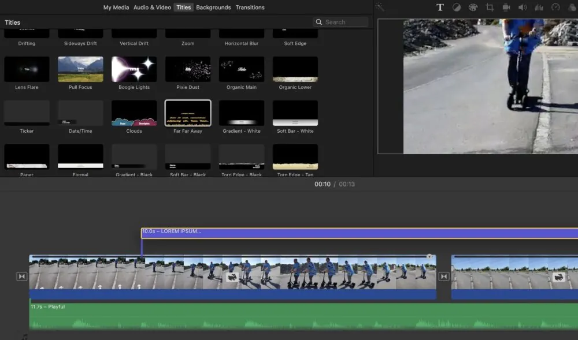Select the Lens Flare title thumbnail
This screenshot has width=578, height=340.
click(x=27, y=69)
